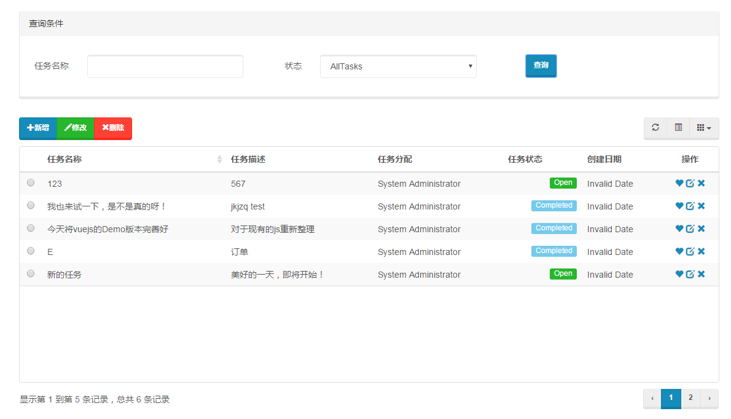This screenshot has width=731, height=419.
Task: Click the green 新增 button to add task
Action: 37,128
